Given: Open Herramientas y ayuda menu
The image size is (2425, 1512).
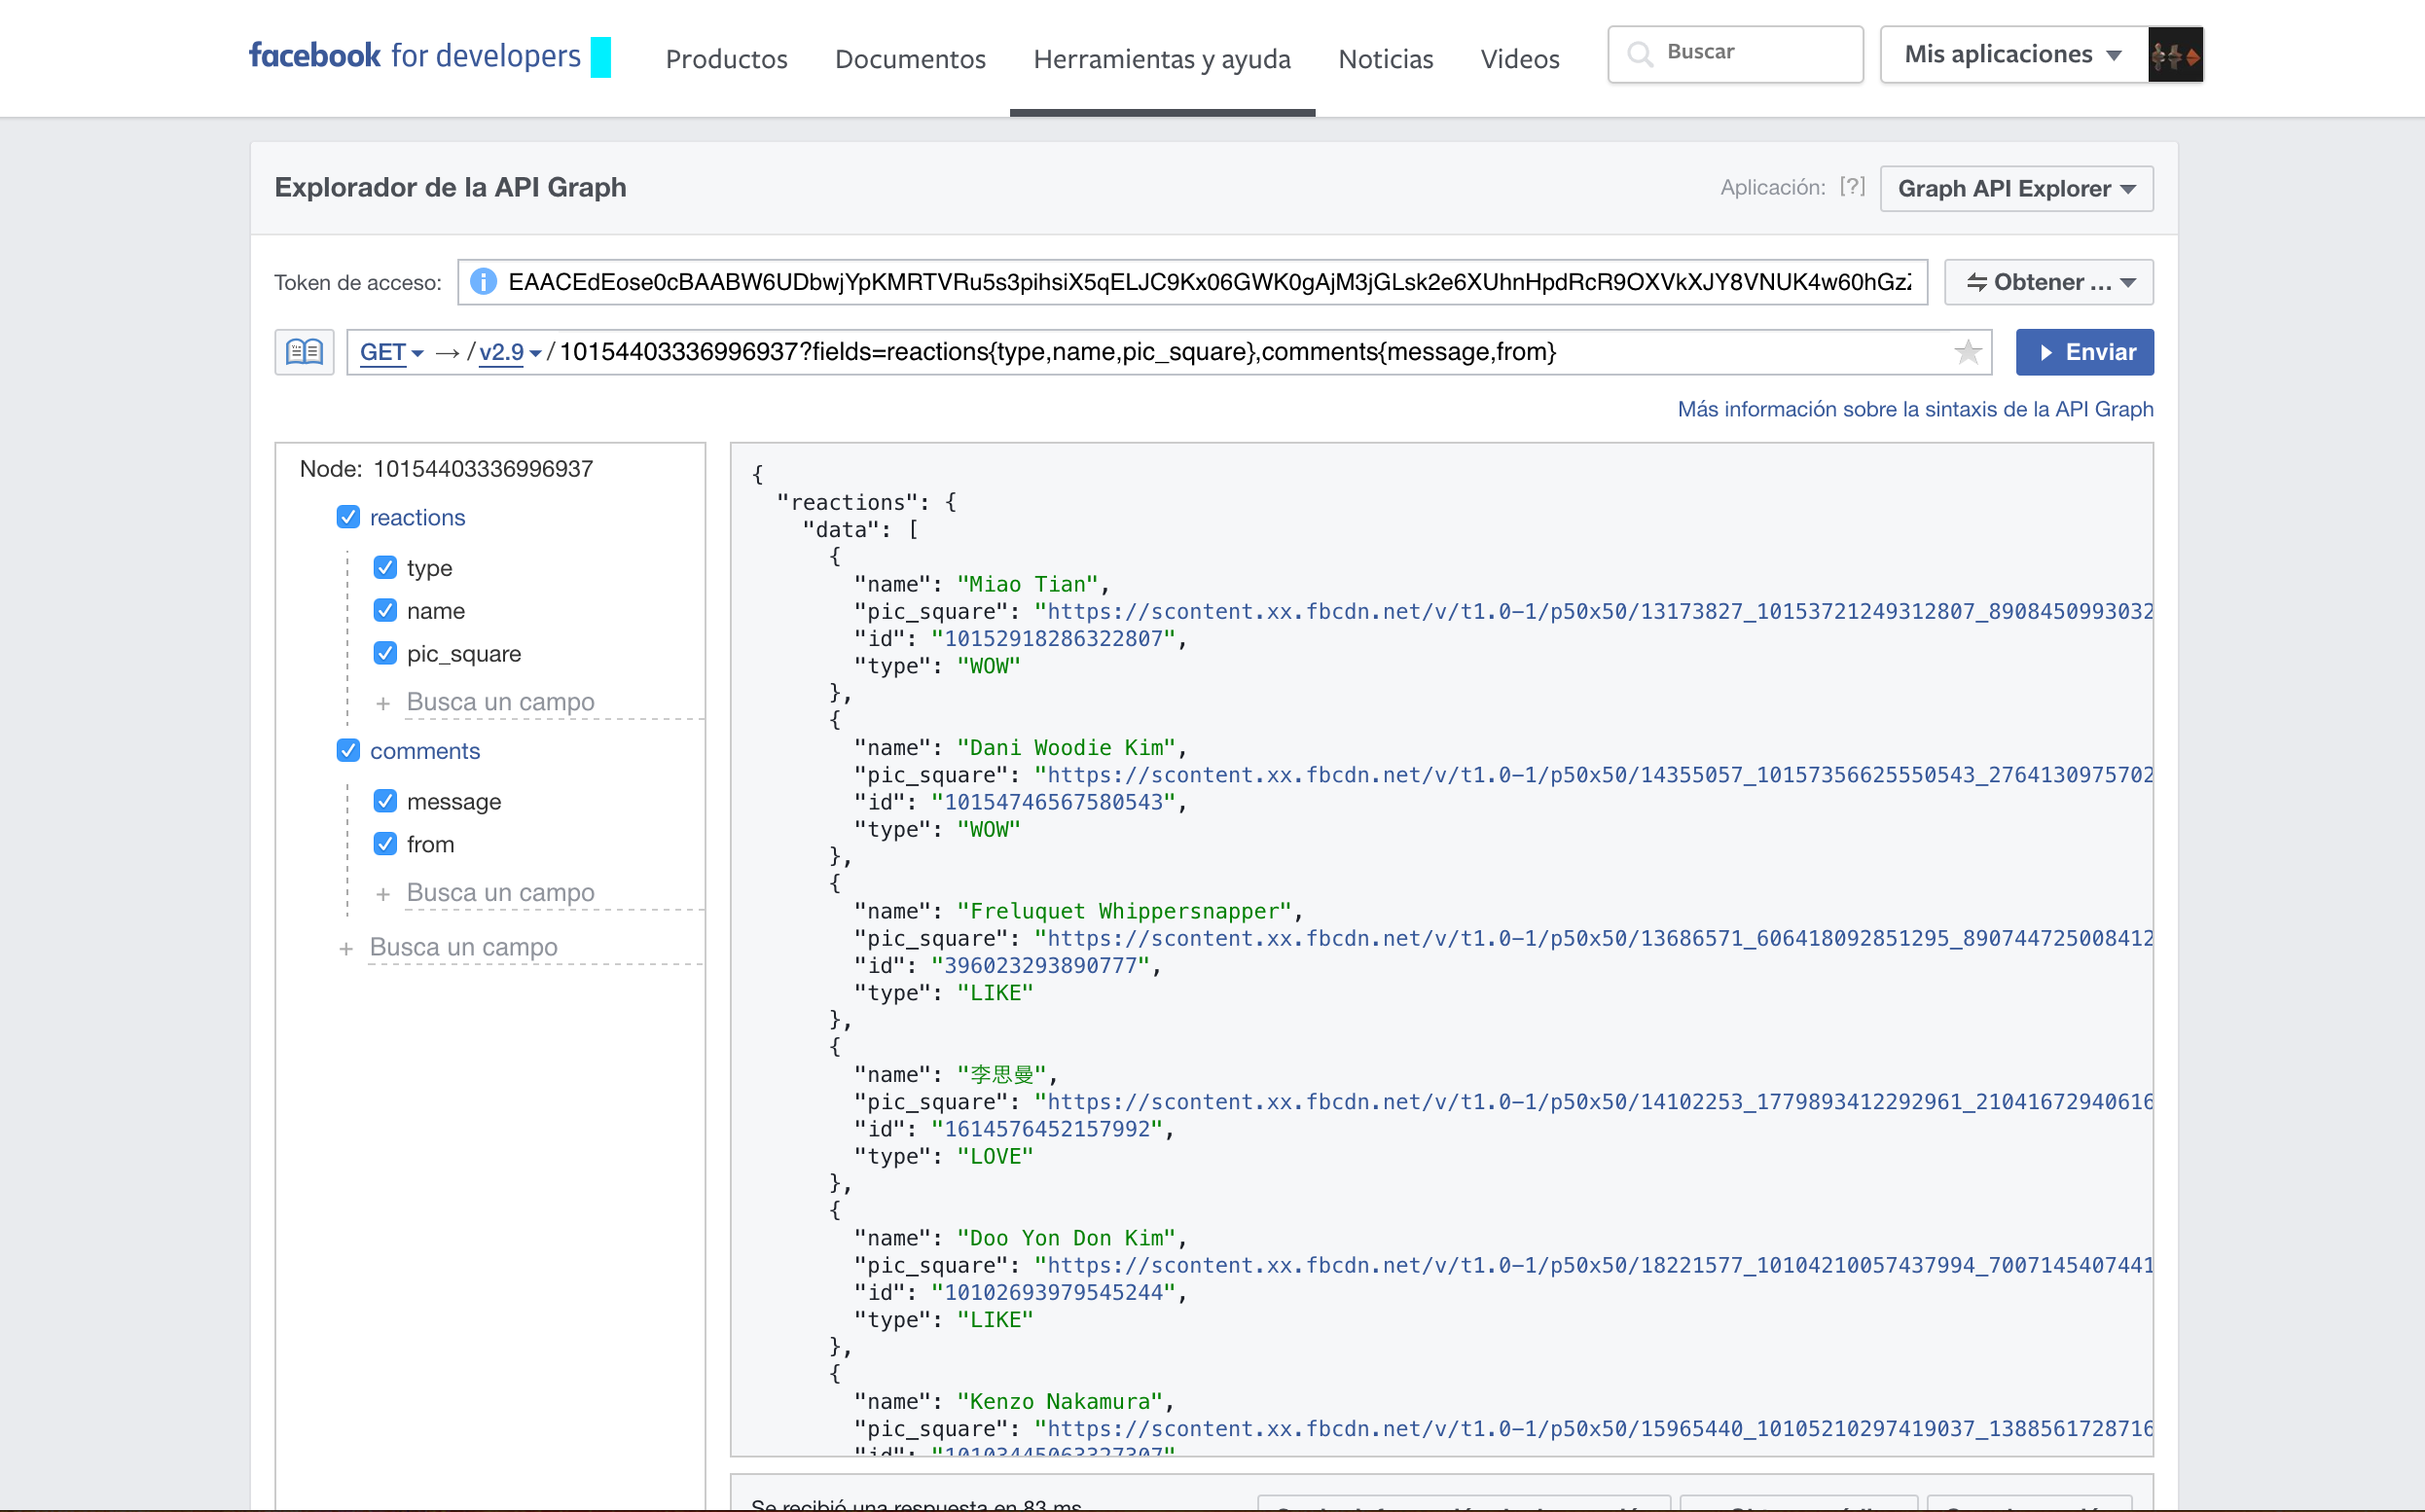Looking at the screenshot, I should [x=1162, y=58].
